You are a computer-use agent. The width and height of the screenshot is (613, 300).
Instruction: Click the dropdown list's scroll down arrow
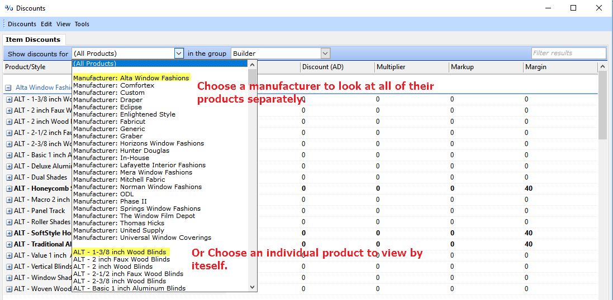(253, 287)
